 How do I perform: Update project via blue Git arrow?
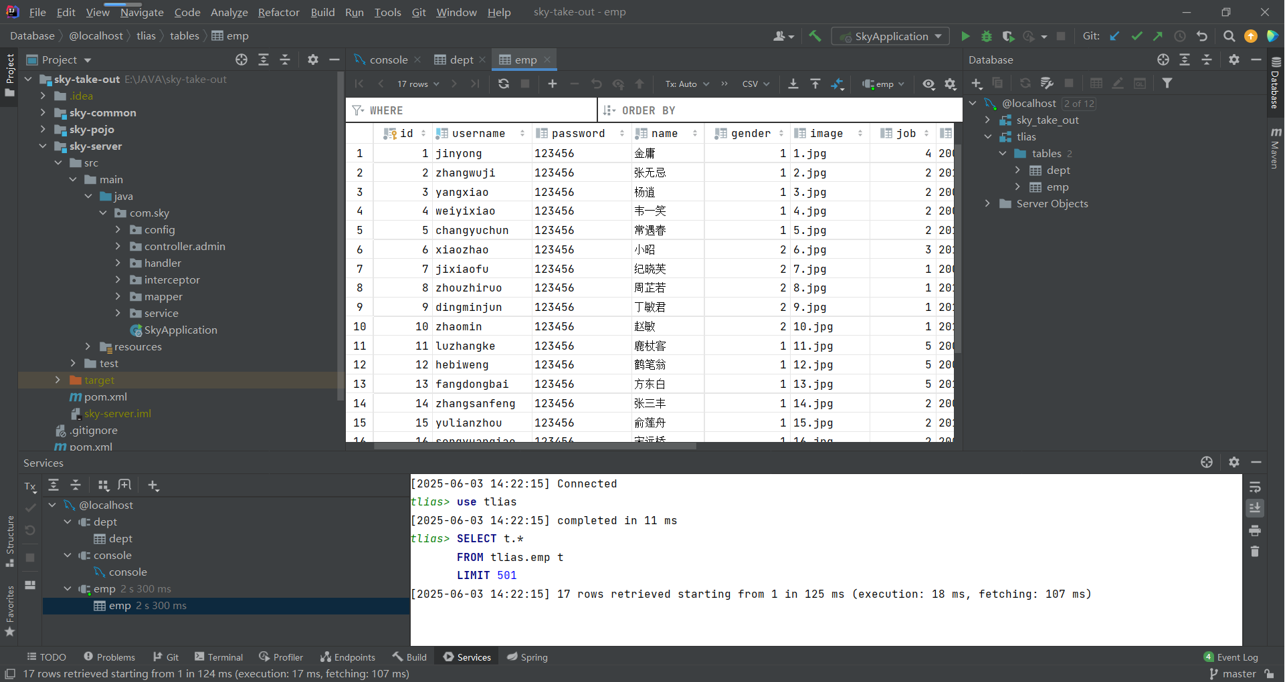(1114, 36)
